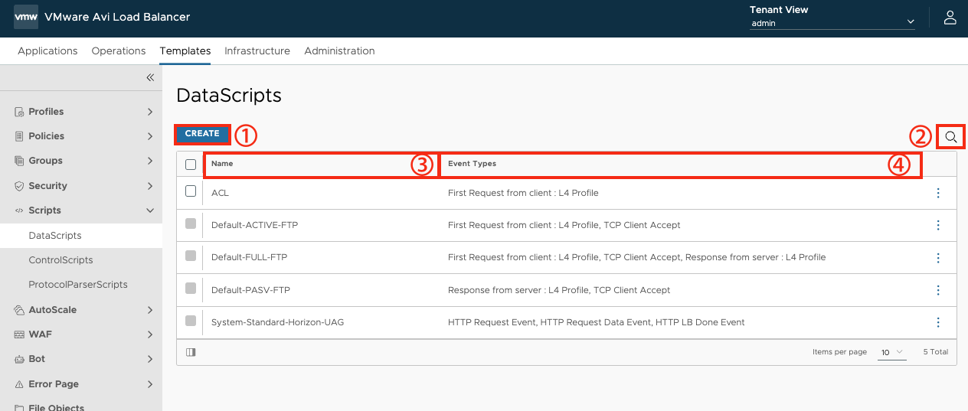The height and width of the screenshot is (411, 968).
Task: Click the Groups sidebar icon
Action: pyautogui.click(x=20, y=161)
